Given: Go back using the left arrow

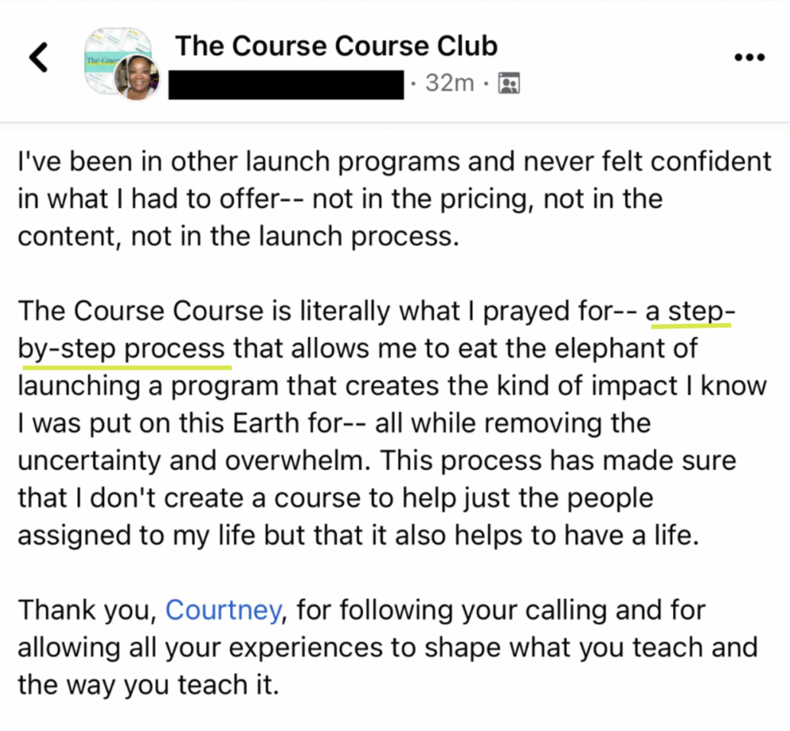Looking at the screenshot, I should pyautogui.click(x=39, y=57).
